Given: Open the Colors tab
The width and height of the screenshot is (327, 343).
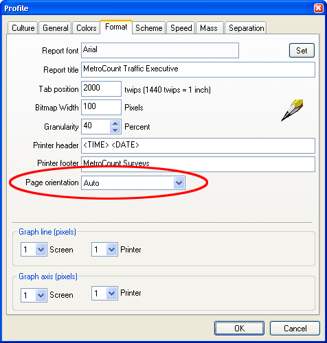Looking at the screenshot, I should point(86,28).
